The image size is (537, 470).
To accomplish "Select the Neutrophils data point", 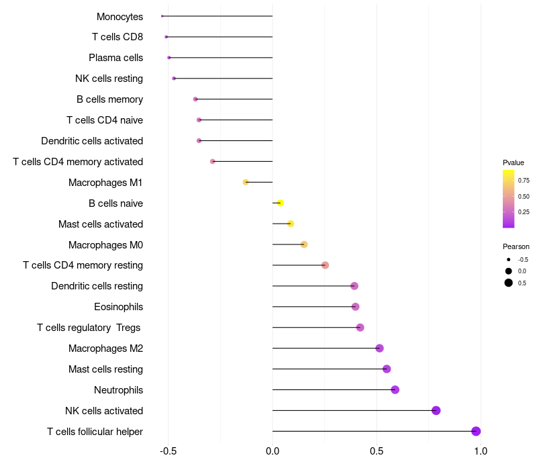I will 395,389.
